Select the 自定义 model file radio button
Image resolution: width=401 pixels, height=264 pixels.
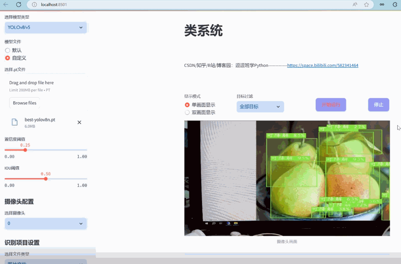(x=7, y=58)
